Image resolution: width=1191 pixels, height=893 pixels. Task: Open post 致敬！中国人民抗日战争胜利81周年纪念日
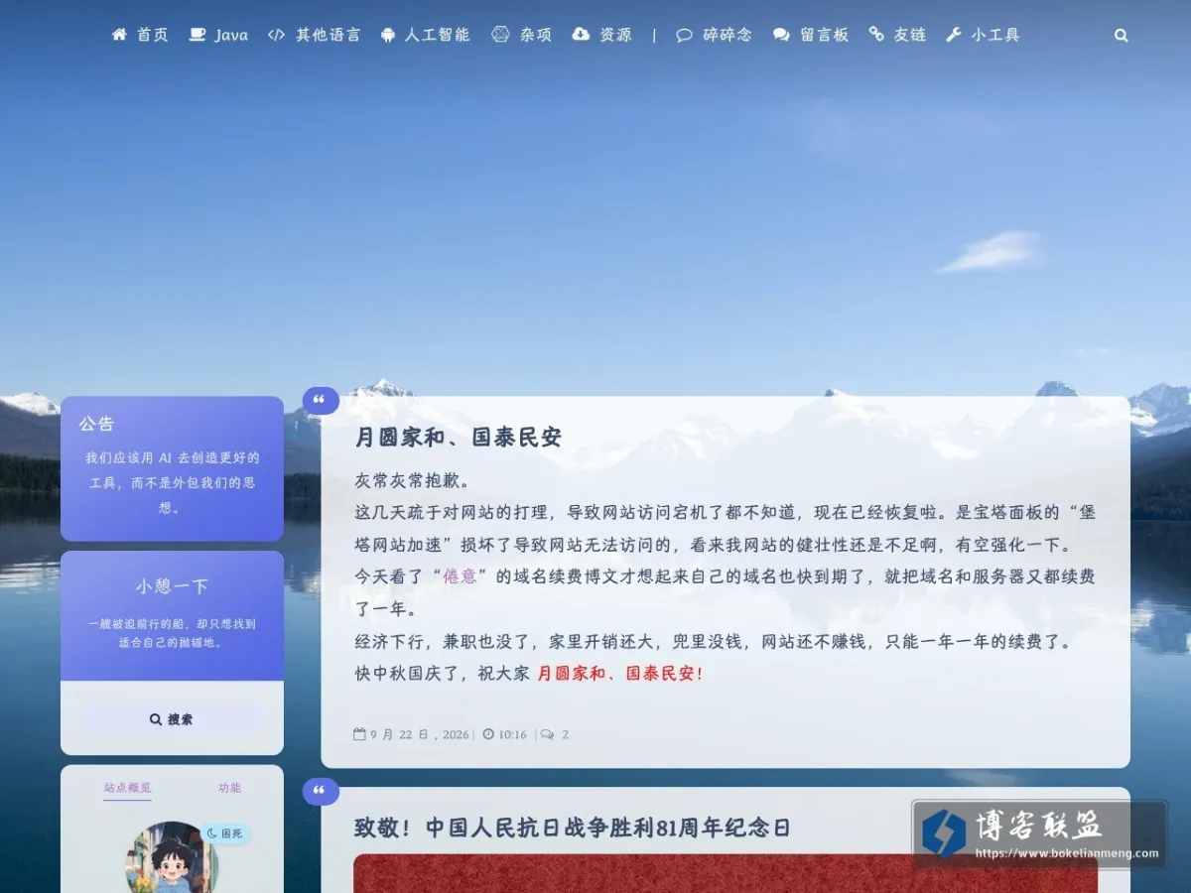point(573,829)
